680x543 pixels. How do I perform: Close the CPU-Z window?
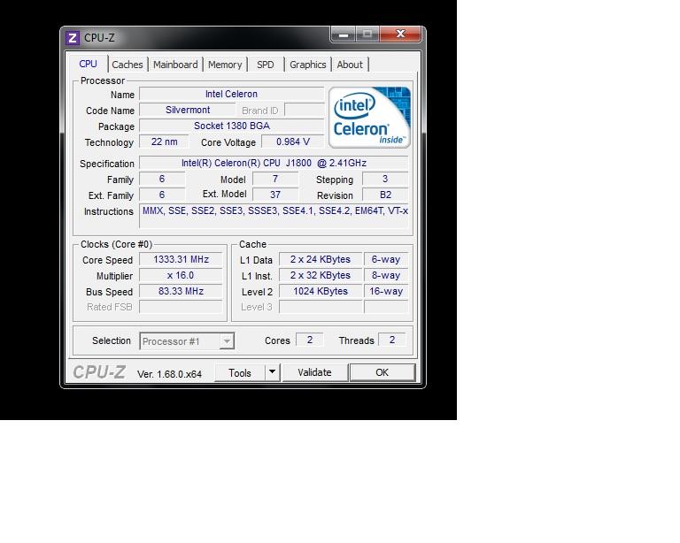pos(400,34)
